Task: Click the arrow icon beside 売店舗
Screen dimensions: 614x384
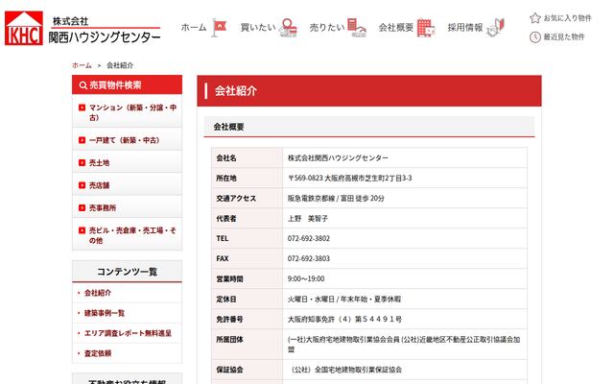Action: coord(82,185)
